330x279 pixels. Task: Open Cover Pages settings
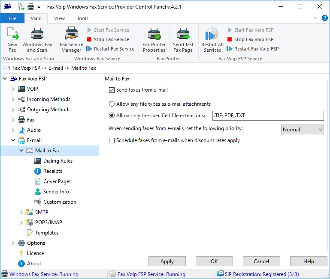57,181
